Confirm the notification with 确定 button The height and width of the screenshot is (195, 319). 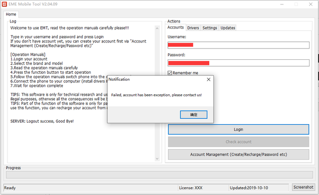194,115
